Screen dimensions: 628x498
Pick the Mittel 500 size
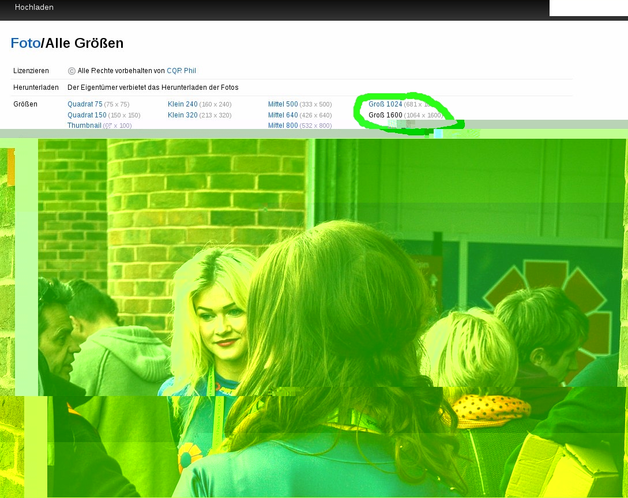(283, 104)
